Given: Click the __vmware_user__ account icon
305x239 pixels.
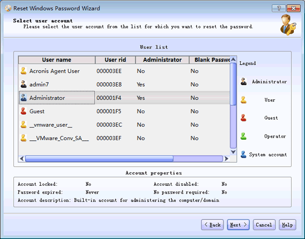Looking at the screenshot, I should 23,125.
